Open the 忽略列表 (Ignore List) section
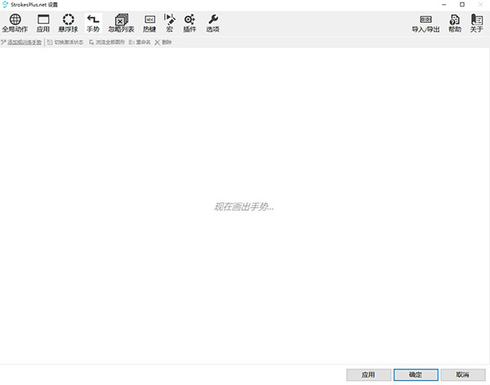This screenshot has height=385, width=490. (x=121, y=23)
